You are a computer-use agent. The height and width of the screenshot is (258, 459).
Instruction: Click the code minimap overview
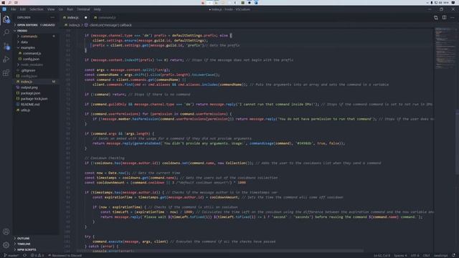click(x=445, y=48)
